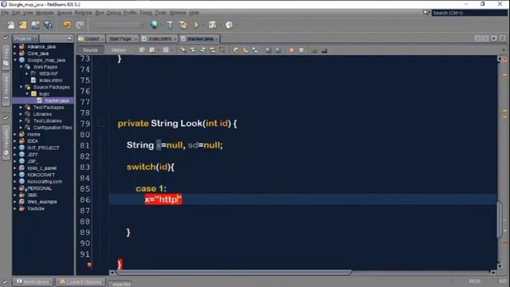
Task: Collapse the Source Packages node
Action: point(22,87)
